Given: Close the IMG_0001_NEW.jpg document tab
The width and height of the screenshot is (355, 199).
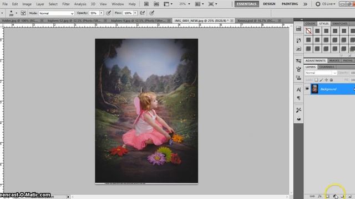Looking at the screenshot, I should pyautogui.click(x=232, y=20).
